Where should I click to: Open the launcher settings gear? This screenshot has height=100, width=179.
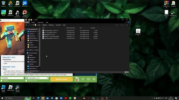coord(94,79)
